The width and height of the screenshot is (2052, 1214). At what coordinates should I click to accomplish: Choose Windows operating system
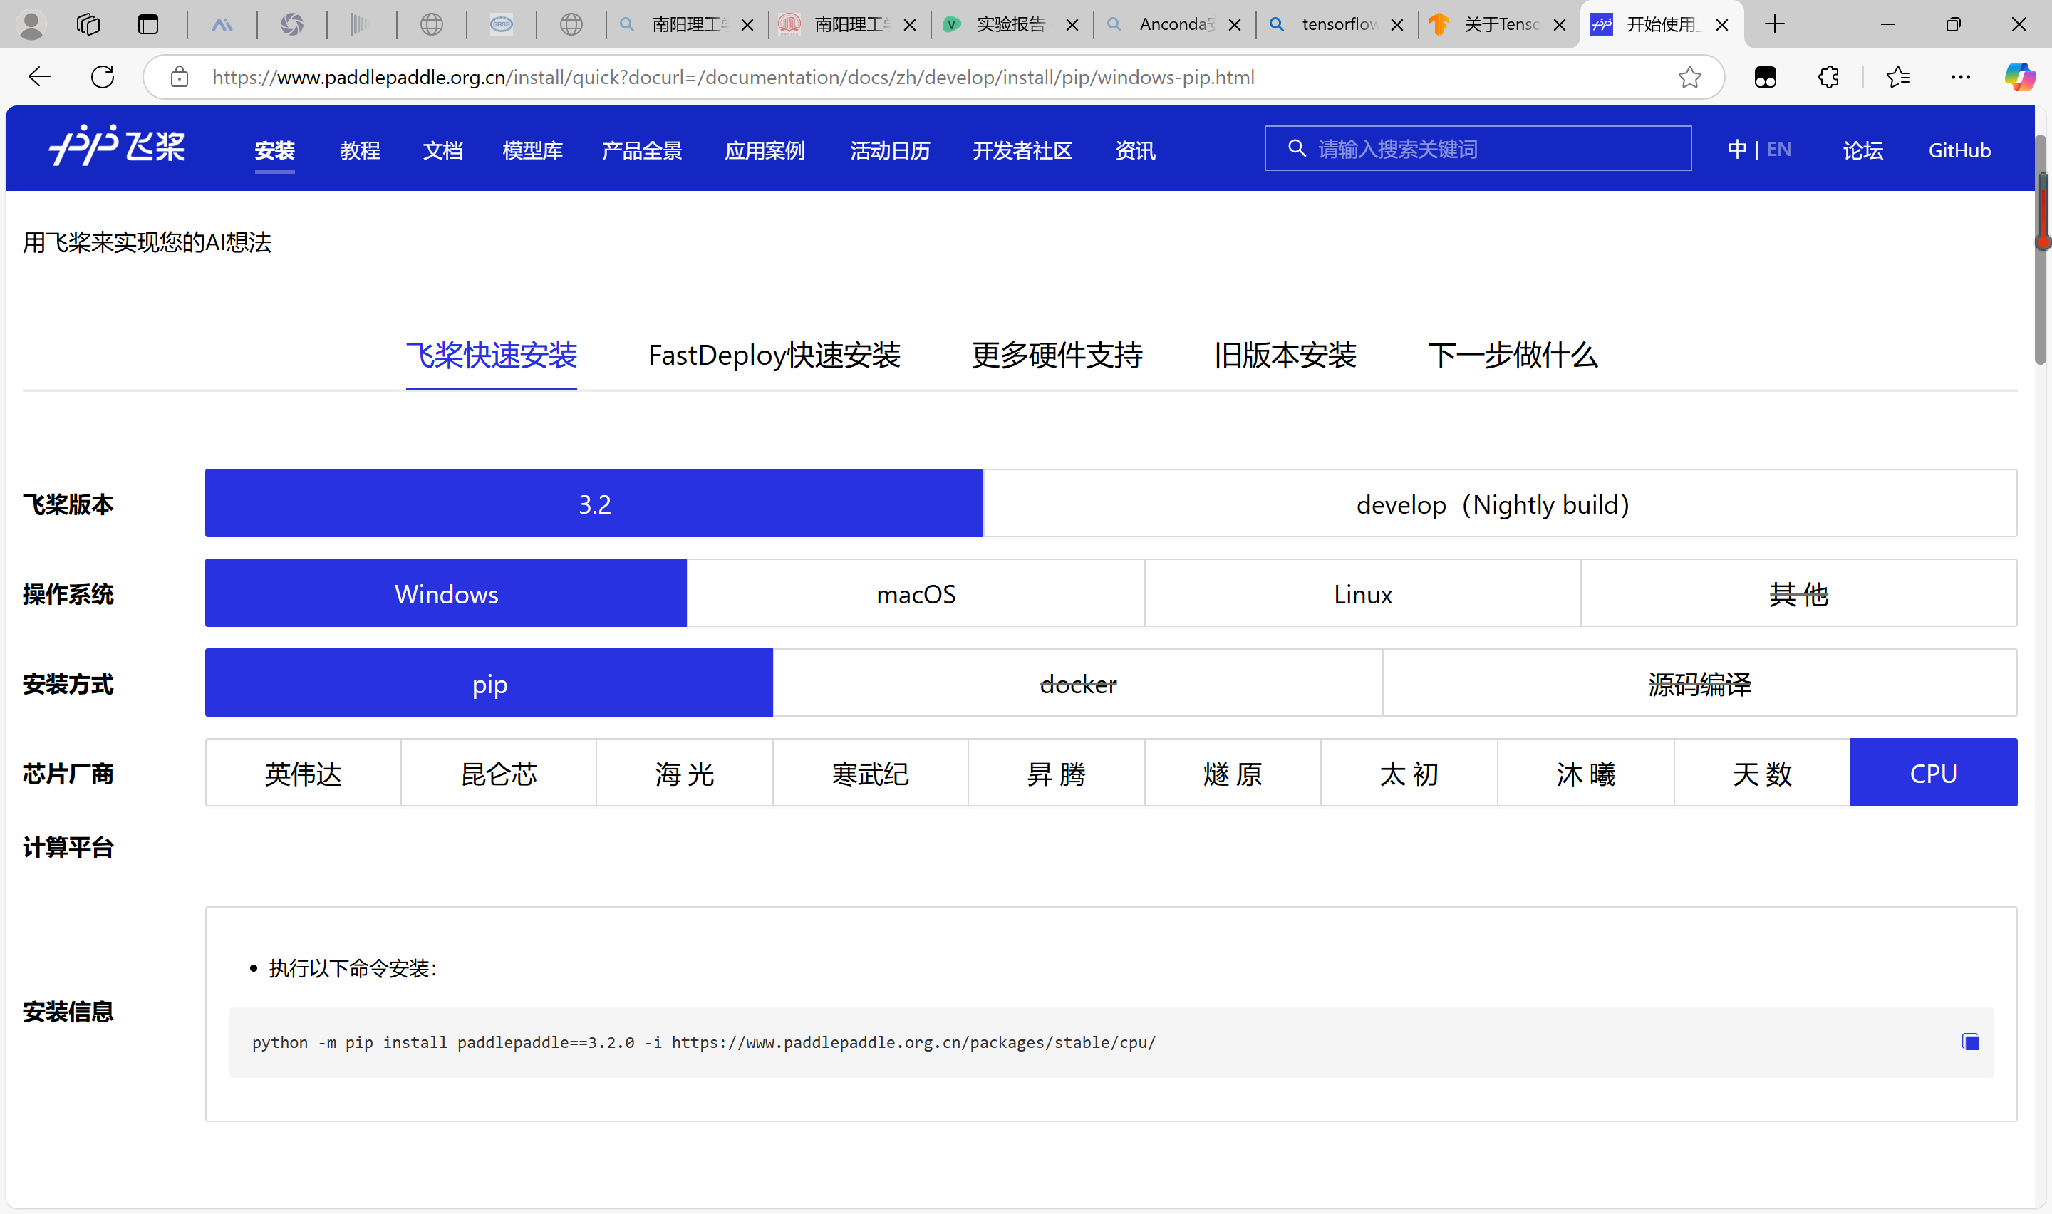(446, 593)
